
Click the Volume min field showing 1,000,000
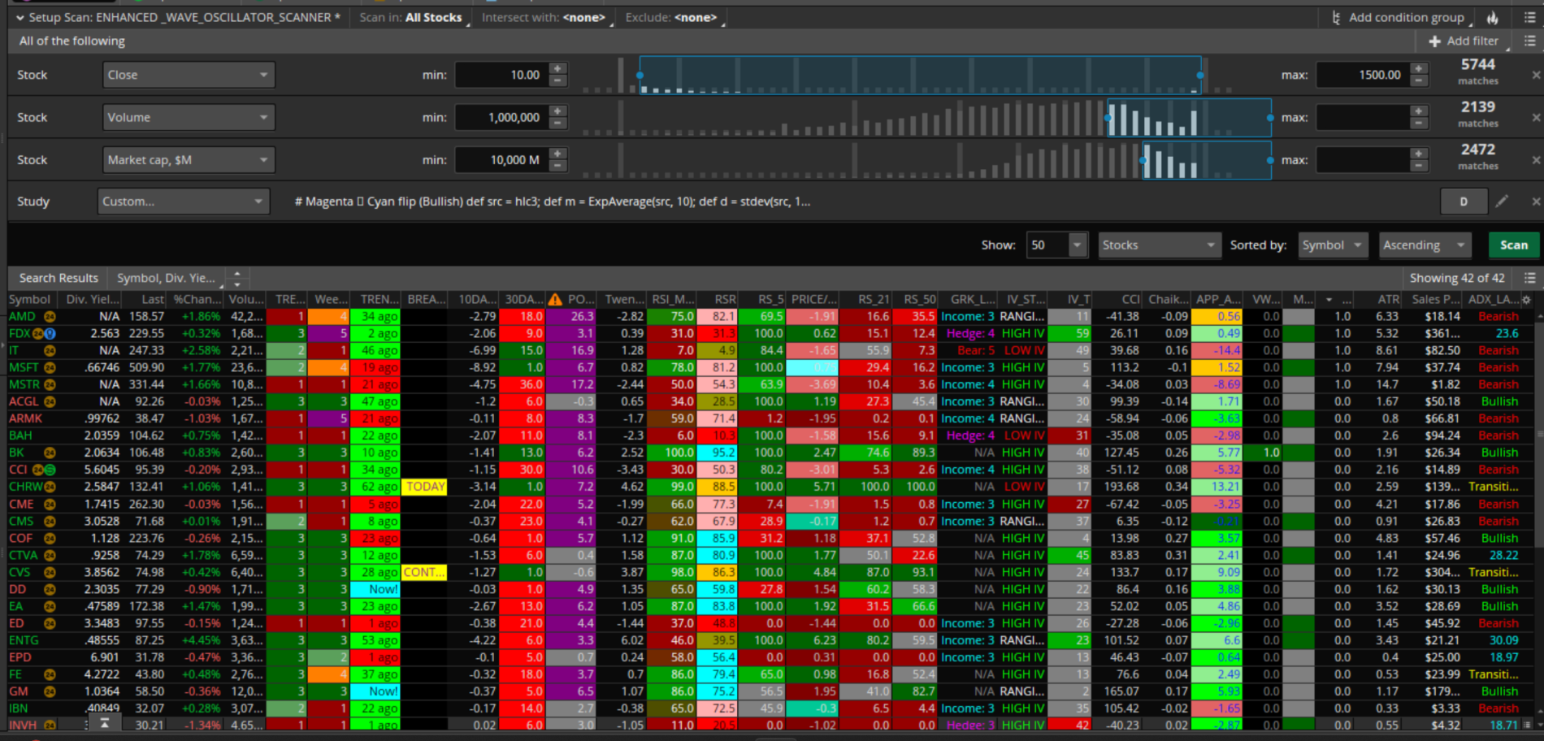(x=502, y=118)
